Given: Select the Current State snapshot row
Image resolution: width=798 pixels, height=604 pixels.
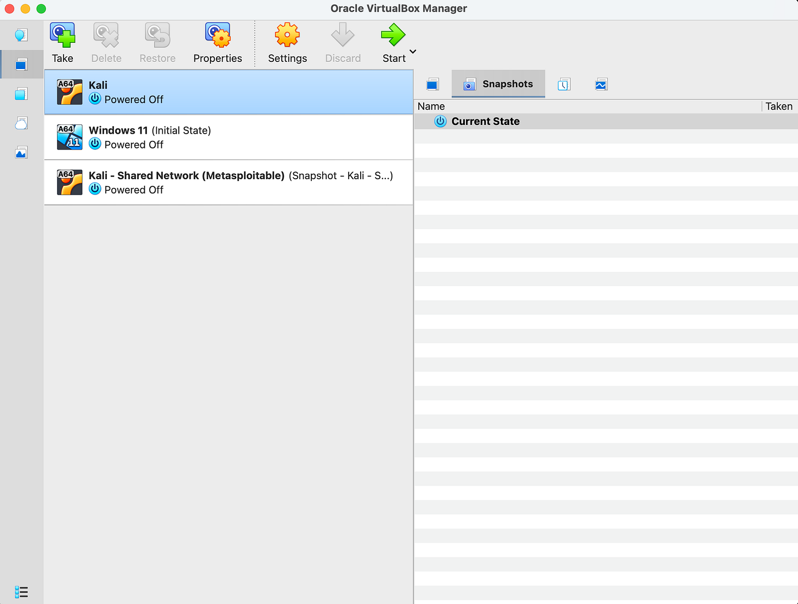Looking at the screenshot, I should click(x=606, y=121).
